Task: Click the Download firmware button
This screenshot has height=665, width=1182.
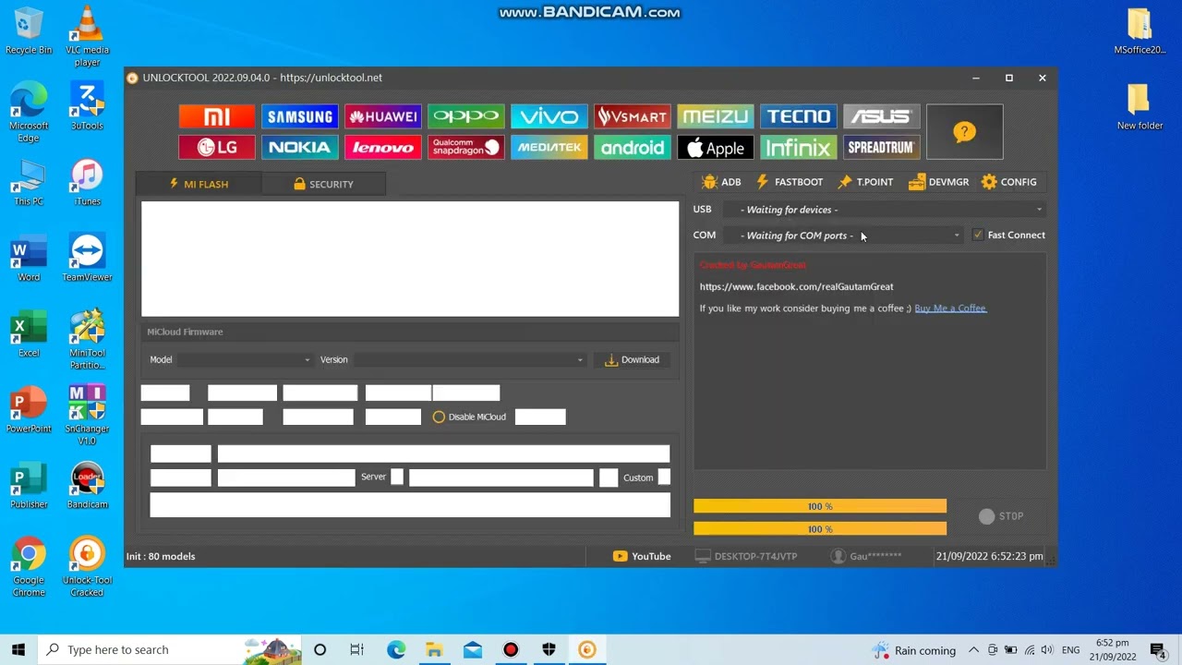Action: coord(633,359)
